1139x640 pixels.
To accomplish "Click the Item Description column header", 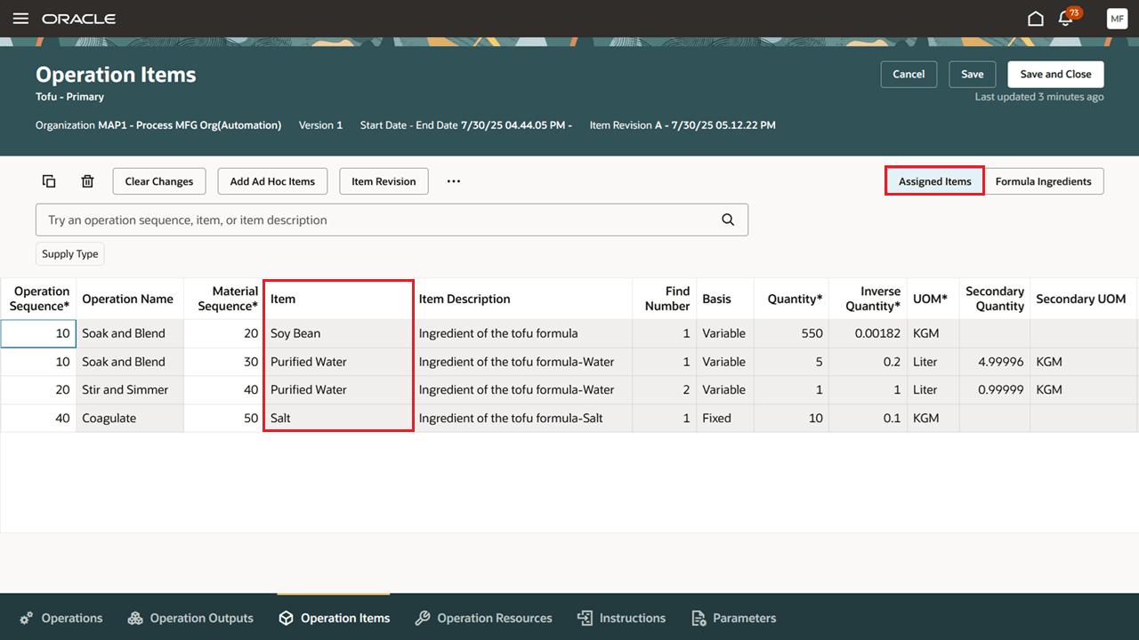I will (x=522, y=299).
